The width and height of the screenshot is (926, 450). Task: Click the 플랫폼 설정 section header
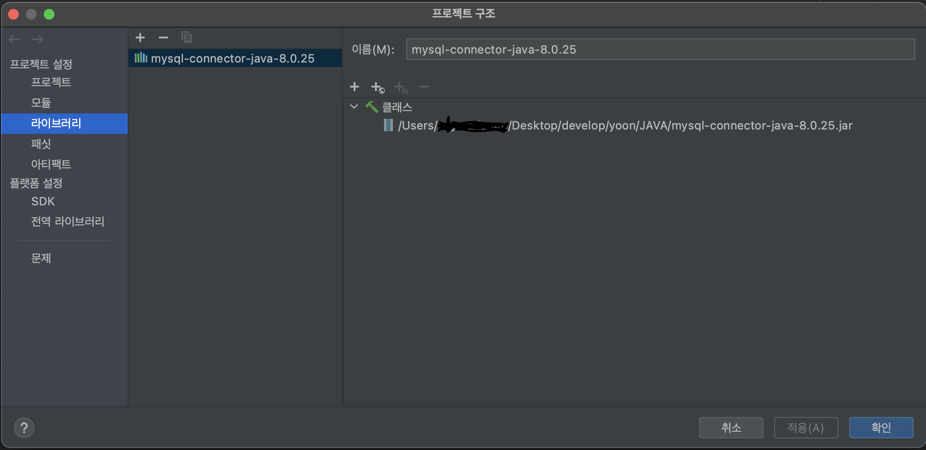tap(36, 183)
